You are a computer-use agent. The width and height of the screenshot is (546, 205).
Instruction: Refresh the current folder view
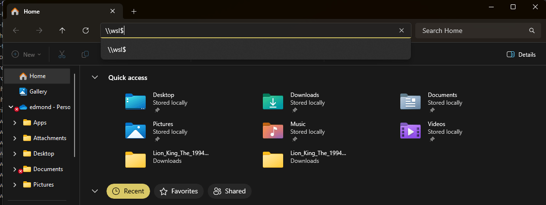86,31
